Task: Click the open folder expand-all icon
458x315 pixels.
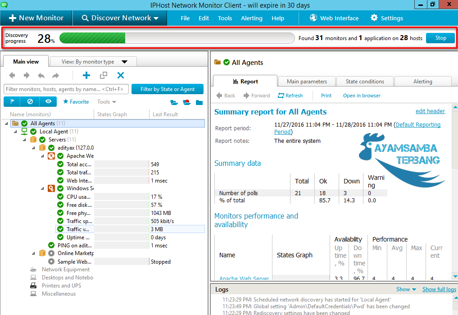Action: tap(174, 102)
